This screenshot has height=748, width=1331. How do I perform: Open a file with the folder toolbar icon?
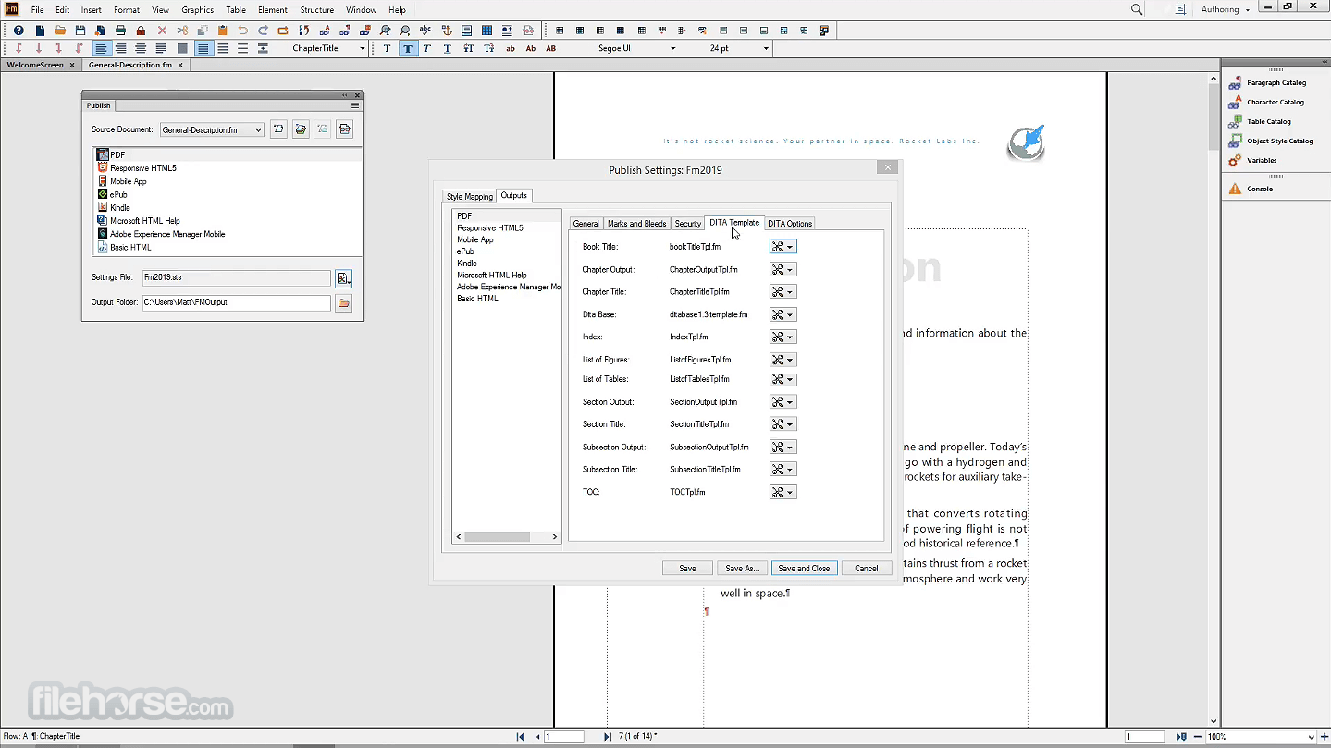point(60,31)
